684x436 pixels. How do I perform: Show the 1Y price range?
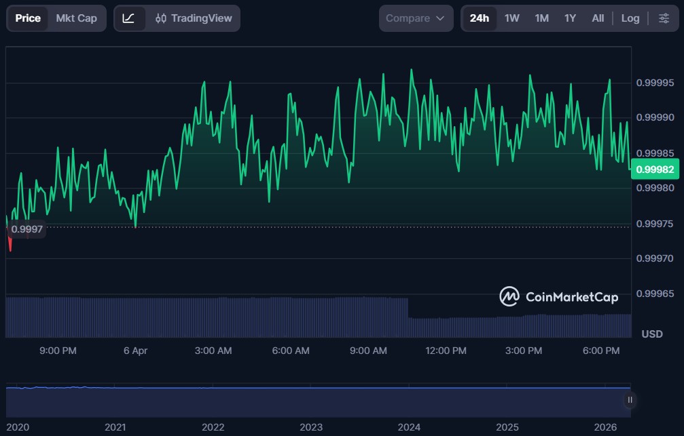coord(570,18)
